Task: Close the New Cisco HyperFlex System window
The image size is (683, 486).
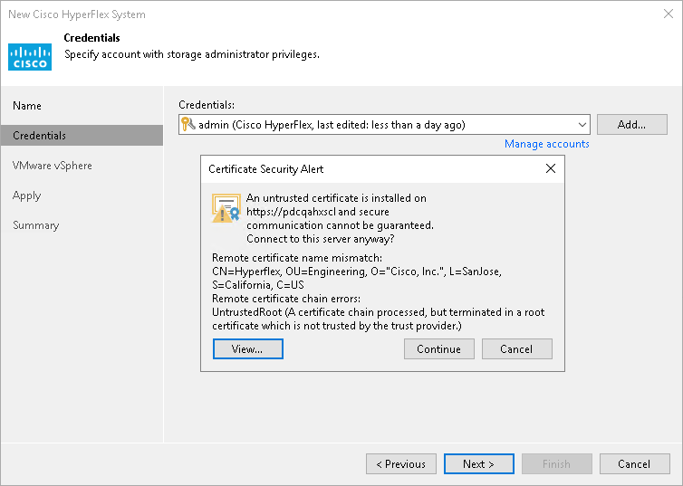Action: (669, 14)
